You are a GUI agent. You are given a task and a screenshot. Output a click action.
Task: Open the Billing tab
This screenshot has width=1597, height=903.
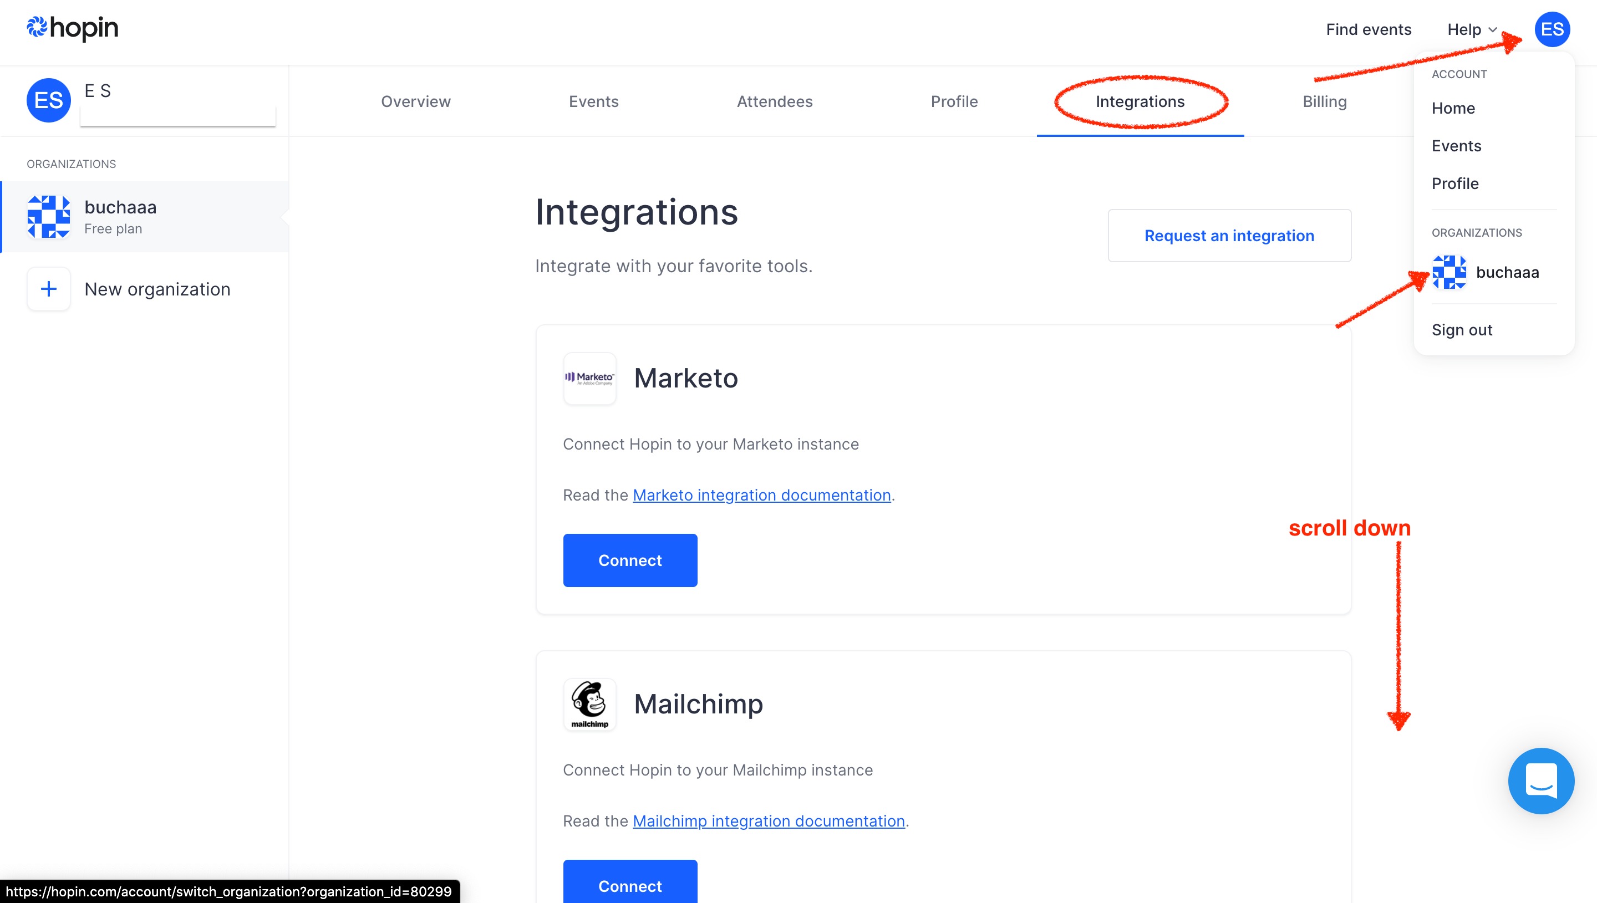point(1324,101)
